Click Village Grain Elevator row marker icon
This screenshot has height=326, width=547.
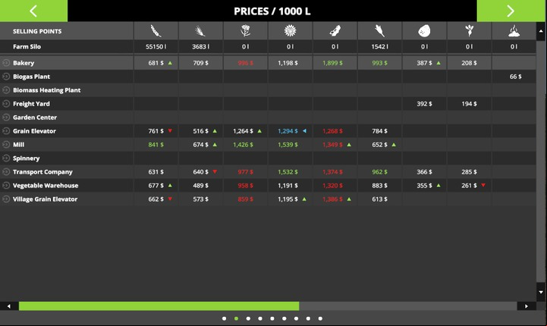coord(6,199)
